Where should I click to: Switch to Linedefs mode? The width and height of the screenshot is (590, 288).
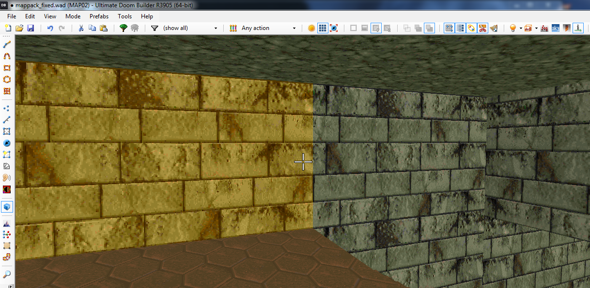(7, 120)
